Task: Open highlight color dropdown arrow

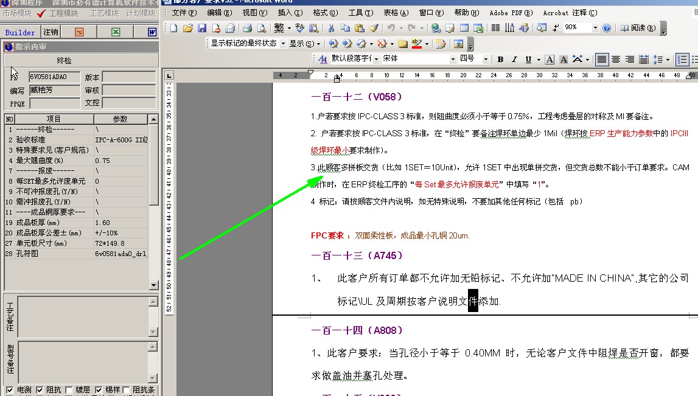Action: [x=427, y=44]
